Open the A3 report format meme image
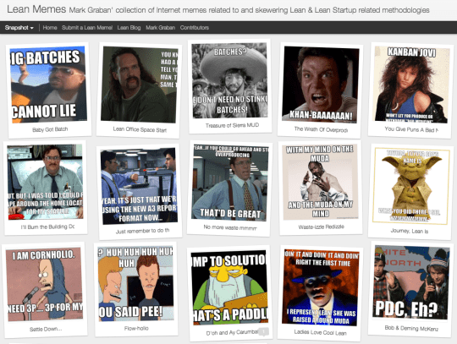Viewport: 457px width, 344px height. [x=139, y=186]
